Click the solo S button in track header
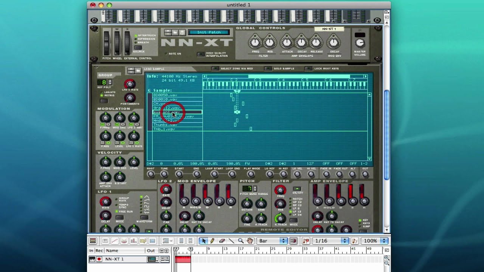 pyautogui.click(x=166, y=251)
